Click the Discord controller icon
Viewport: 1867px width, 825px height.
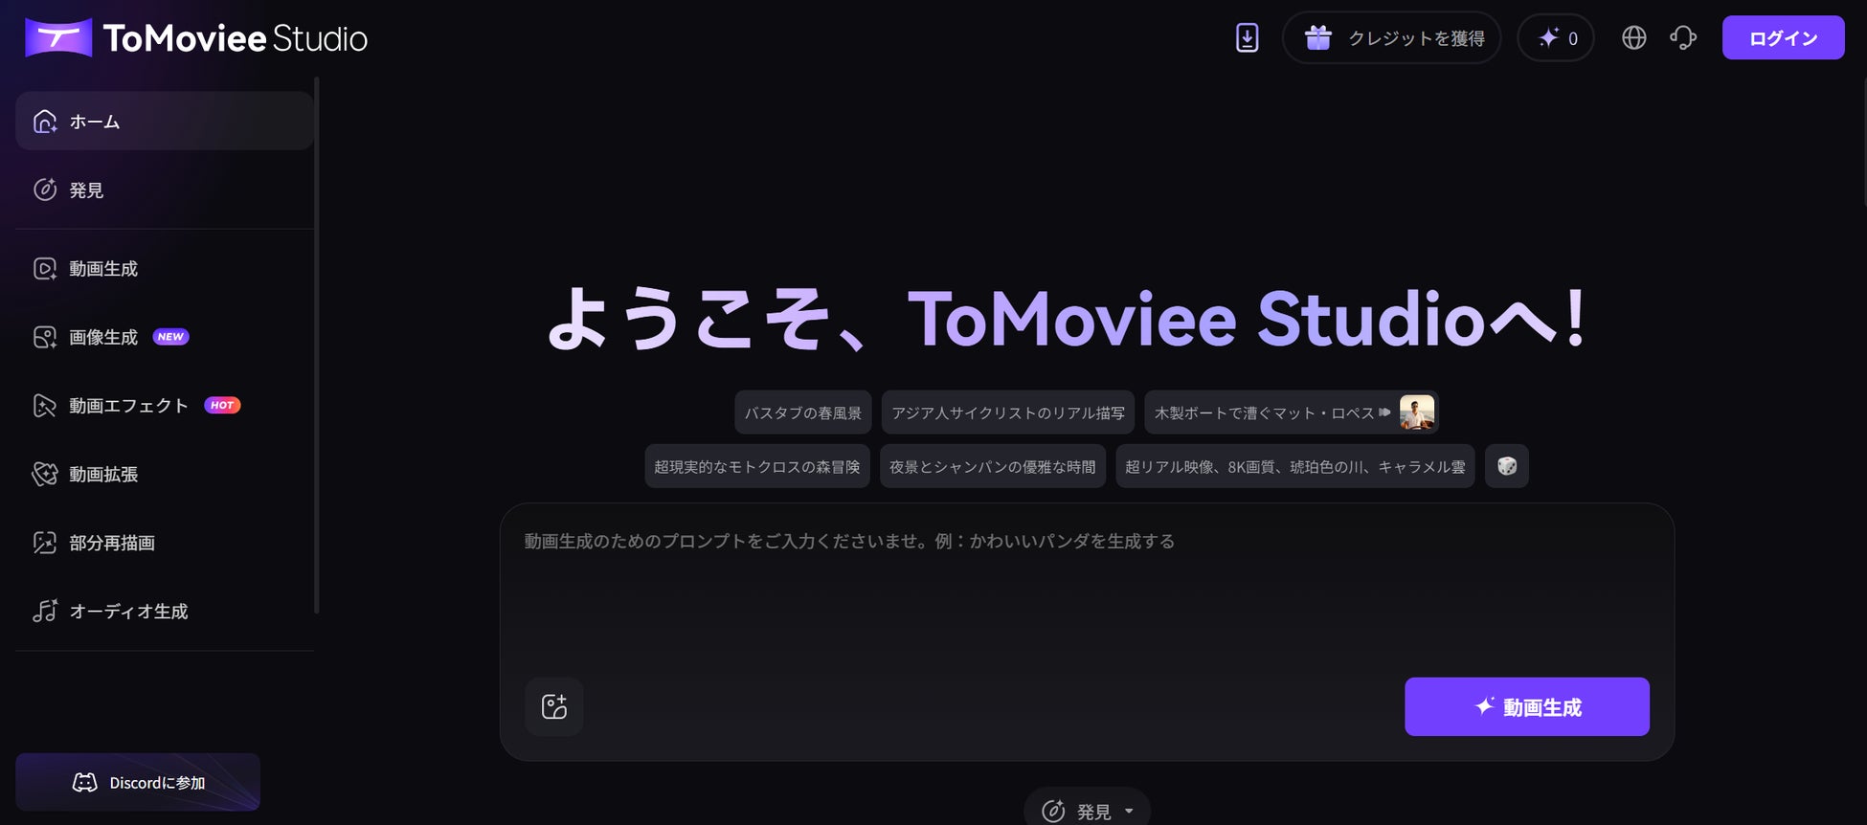point(85,783)
